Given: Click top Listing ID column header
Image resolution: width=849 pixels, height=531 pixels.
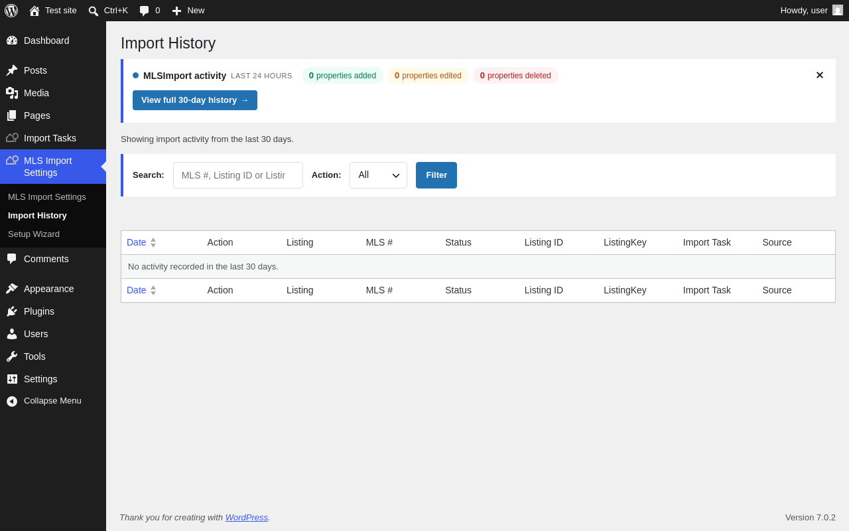Looking at the screenshot, I should [544, 242].
